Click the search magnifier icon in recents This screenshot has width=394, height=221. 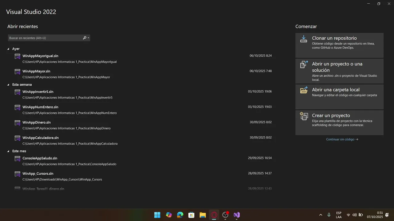pos(85,38)
